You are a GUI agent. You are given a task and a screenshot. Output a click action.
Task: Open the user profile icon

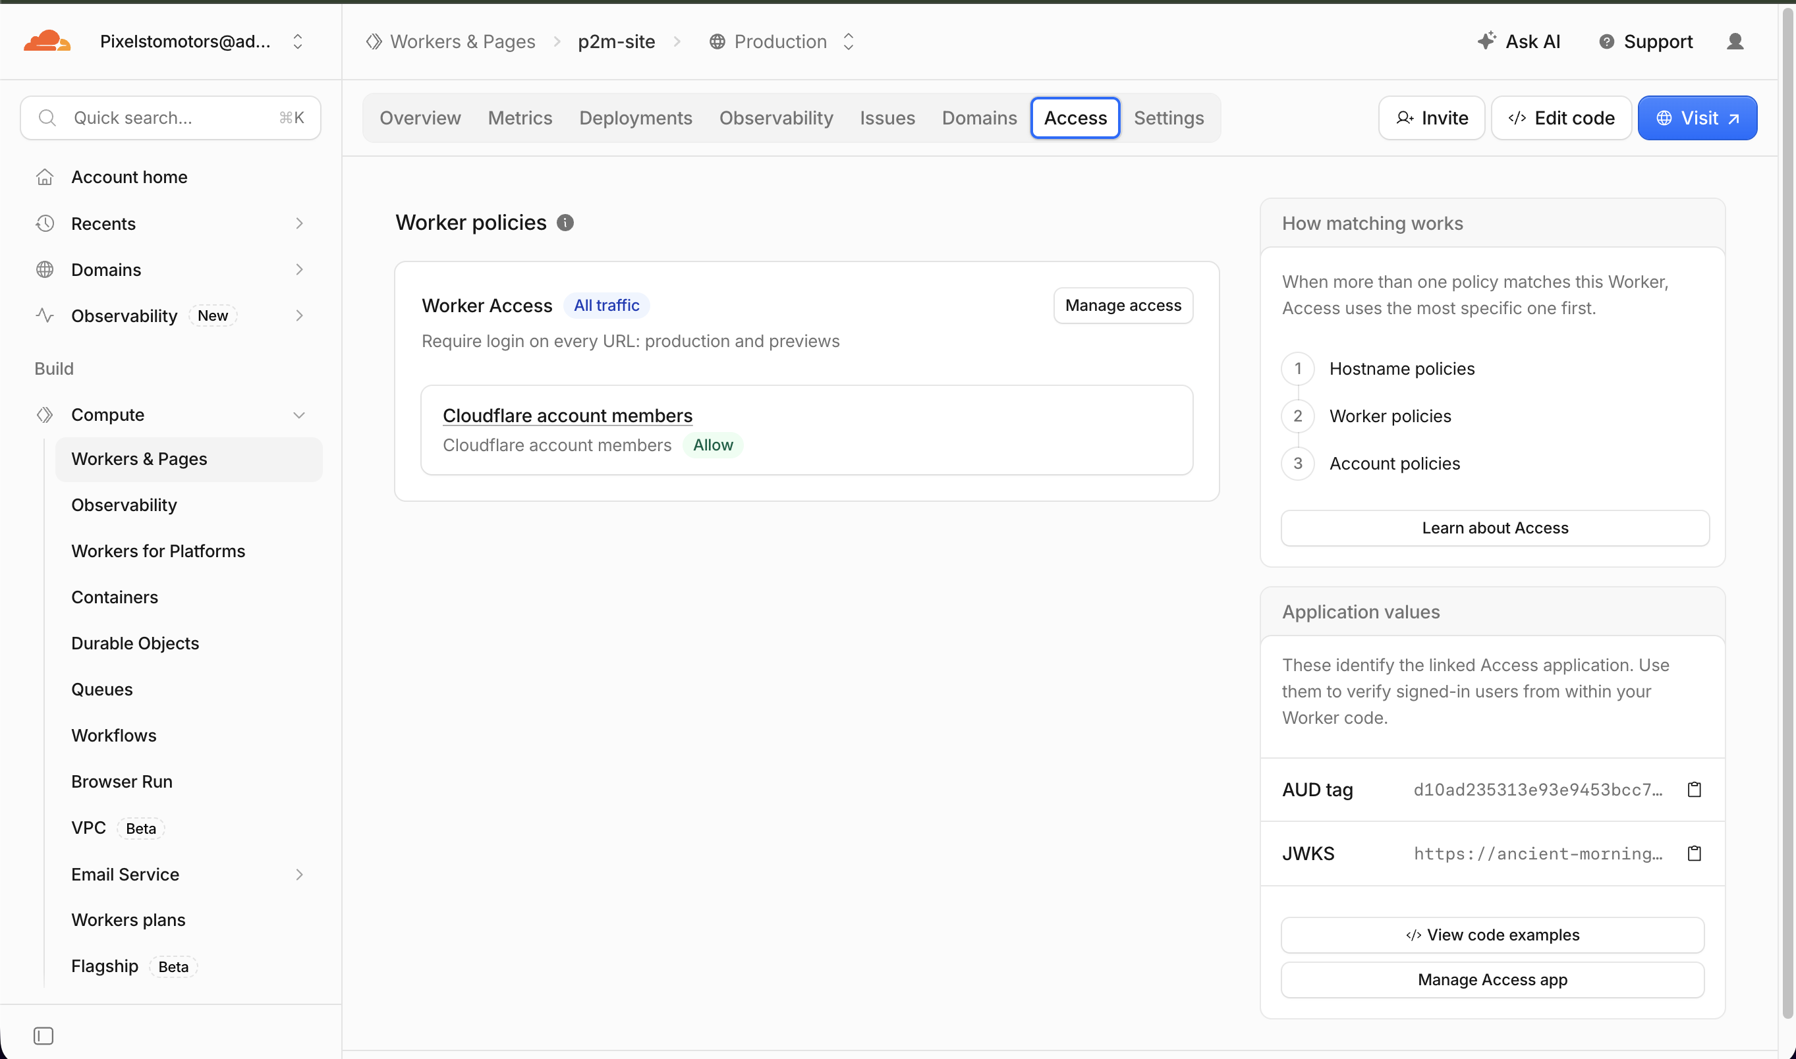tap(1735, 41)
